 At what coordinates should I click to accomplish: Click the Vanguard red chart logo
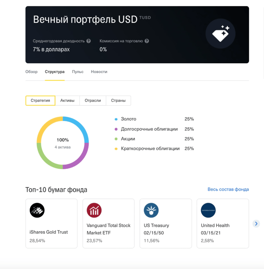click(x=94, y=210)
